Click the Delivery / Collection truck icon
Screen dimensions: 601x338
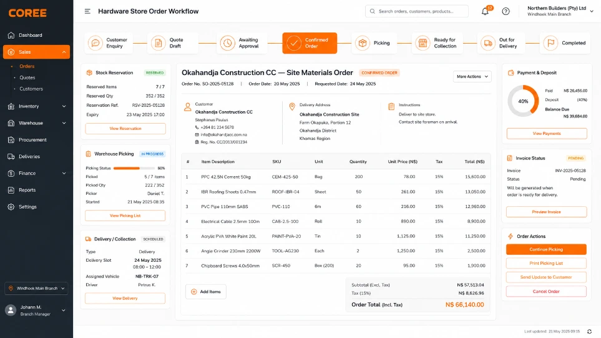click(x=88, y=239)
